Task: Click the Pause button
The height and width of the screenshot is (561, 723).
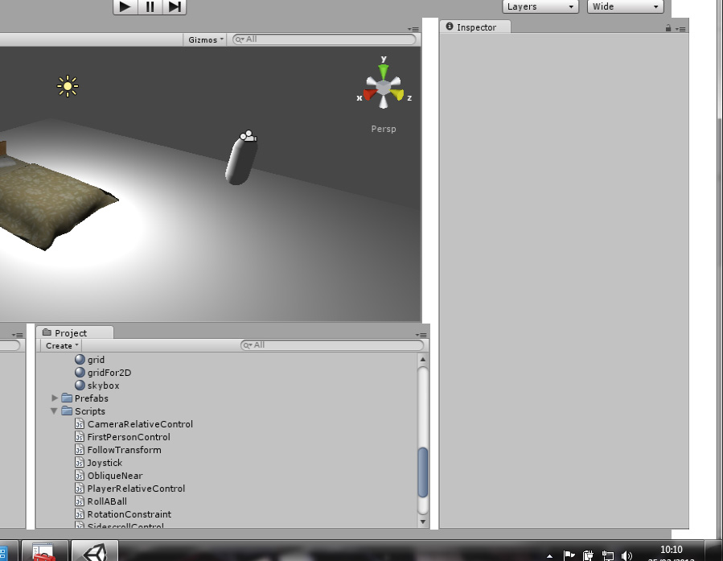Action: click(x=150, y=7)
